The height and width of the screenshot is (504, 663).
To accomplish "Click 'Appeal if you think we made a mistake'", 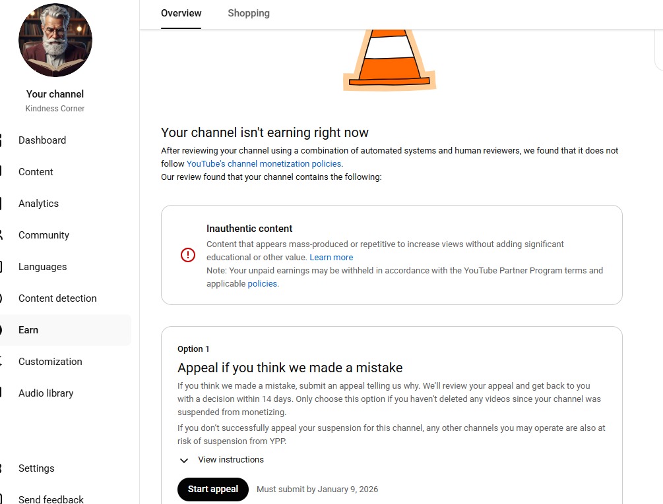I will (x=290, y=368).
